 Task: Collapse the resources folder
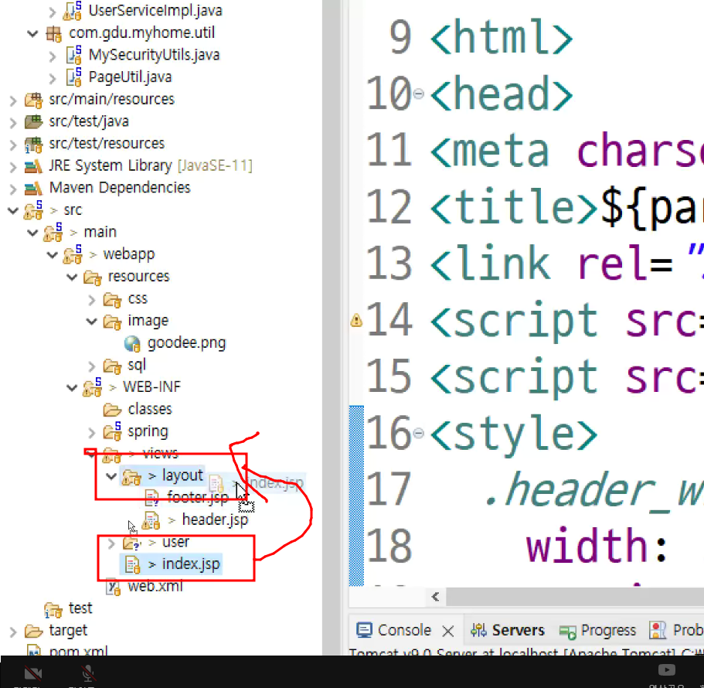(x=72, y=277)
